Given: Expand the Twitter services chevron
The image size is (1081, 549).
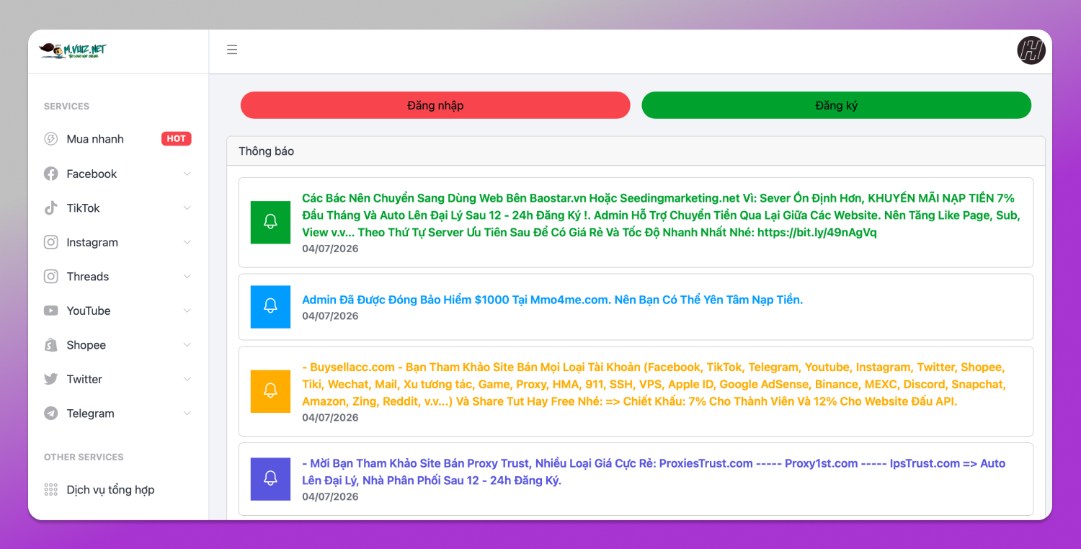Looking at the screenshot, I should point(187,379).
